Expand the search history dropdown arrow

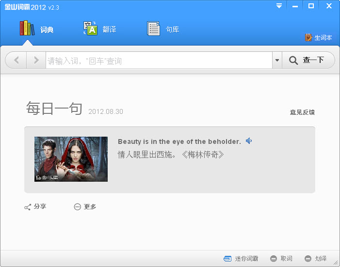tap(277, 60)
